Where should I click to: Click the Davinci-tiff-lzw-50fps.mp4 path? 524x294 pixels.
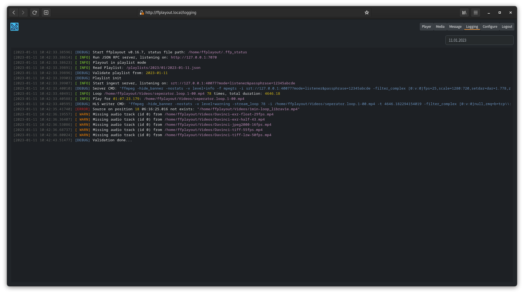218,135
